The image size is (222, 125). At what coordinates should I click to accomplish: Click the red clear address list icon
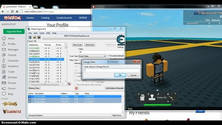76,88
